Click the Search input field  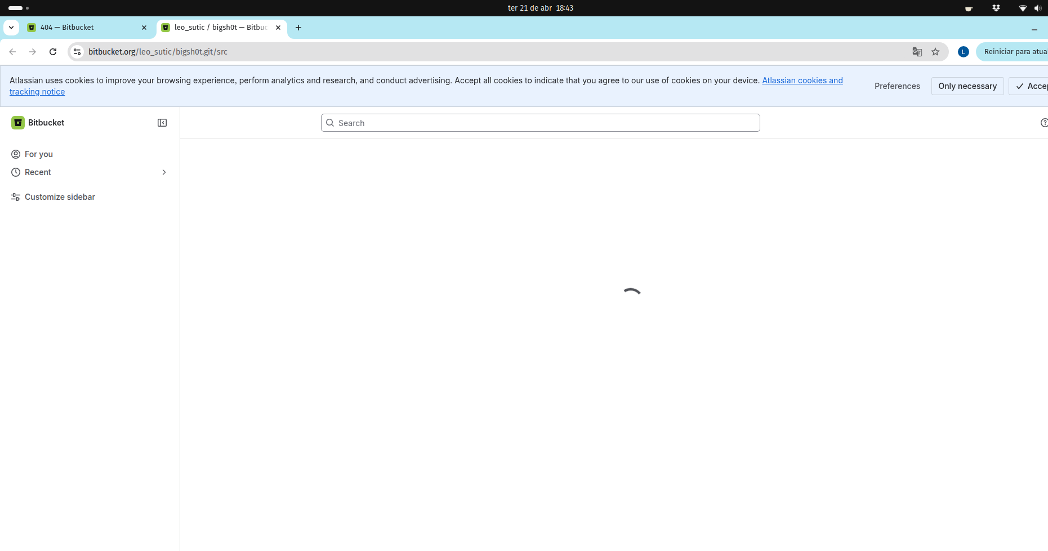pyautogui.click(x=541, y=123)
